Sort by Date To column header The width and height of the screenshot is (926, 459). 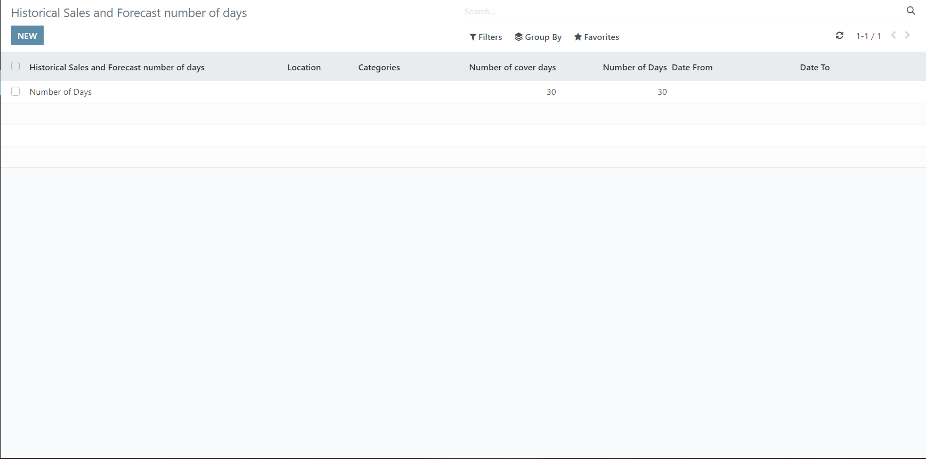click(x=815, y=67)
